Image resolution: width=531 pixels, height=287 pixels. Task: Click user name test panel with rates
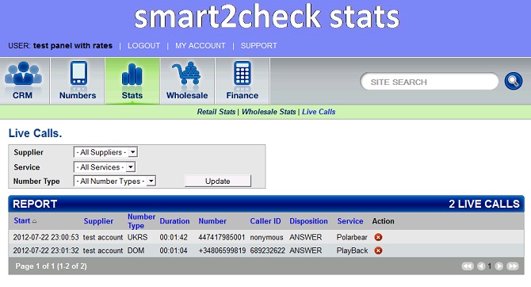tap(73, 46)
